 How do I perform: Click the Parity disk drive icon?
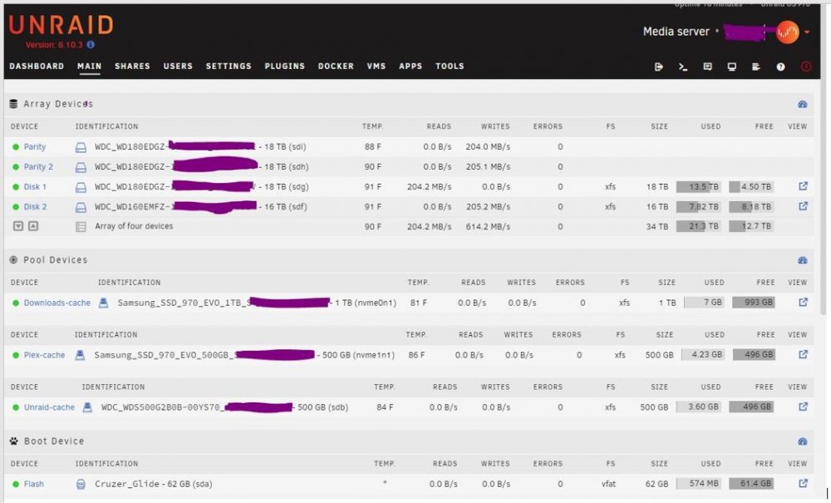[81, 147]
